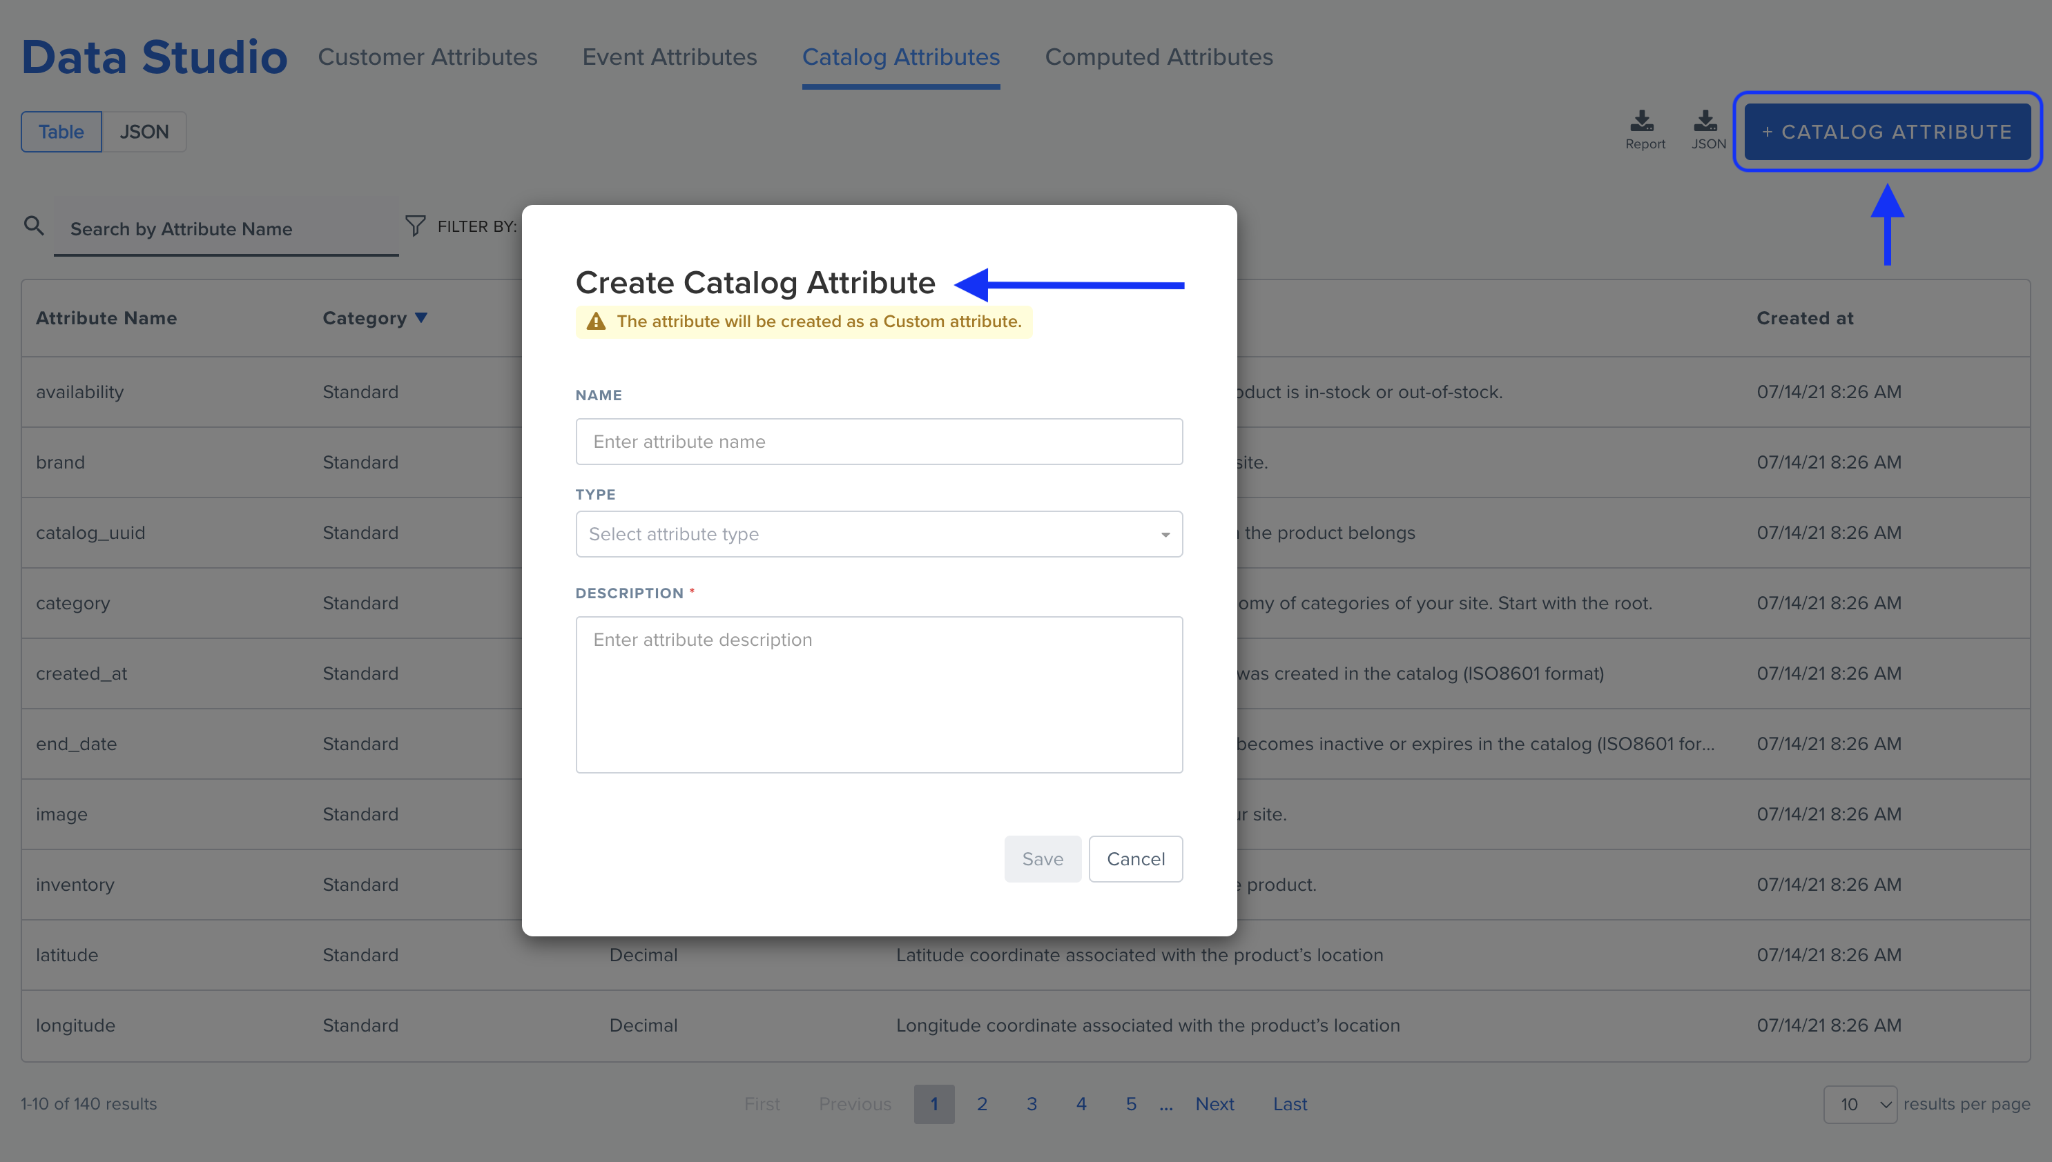The height and width of the screenshot is (1162, 2052).
Task: Click the search magnifier icon
Action: coord(34,226)
